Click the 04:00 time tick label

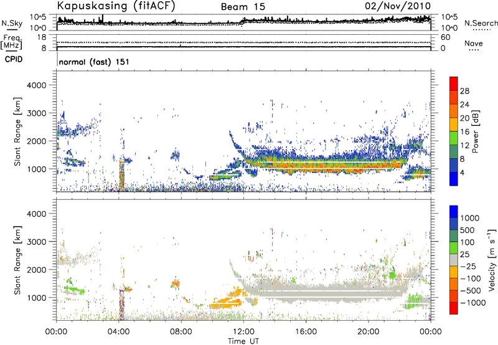coord(118,332)
